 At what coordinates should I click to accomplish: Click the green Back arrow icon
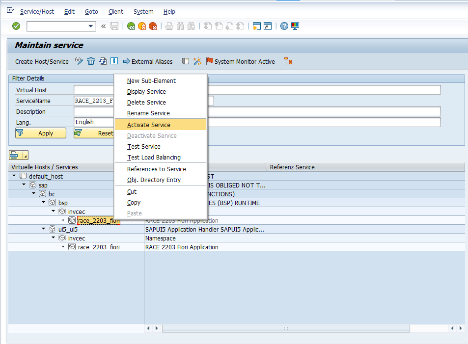[x=131, y=26]
